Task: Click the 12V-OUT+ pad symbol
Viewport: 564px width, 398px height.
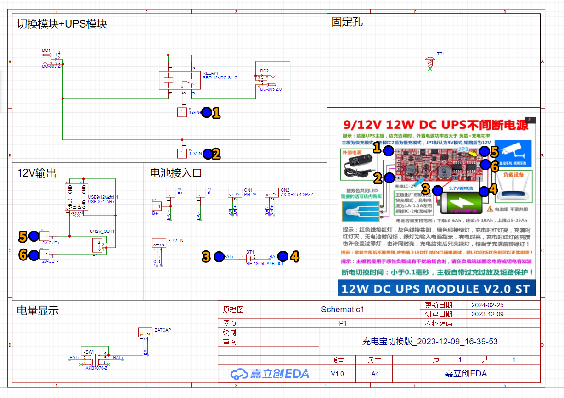Action: pos(45,236)
